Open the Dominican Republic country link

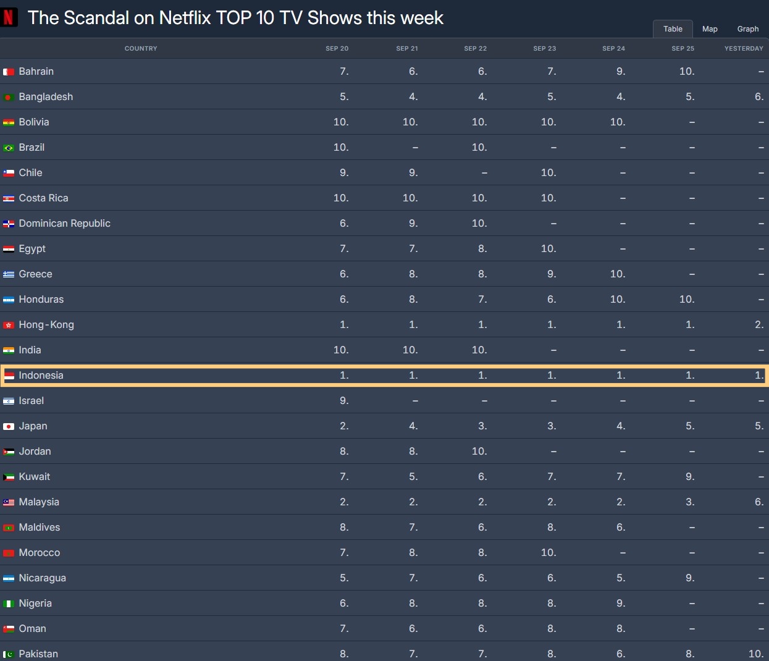pos(65,224)
